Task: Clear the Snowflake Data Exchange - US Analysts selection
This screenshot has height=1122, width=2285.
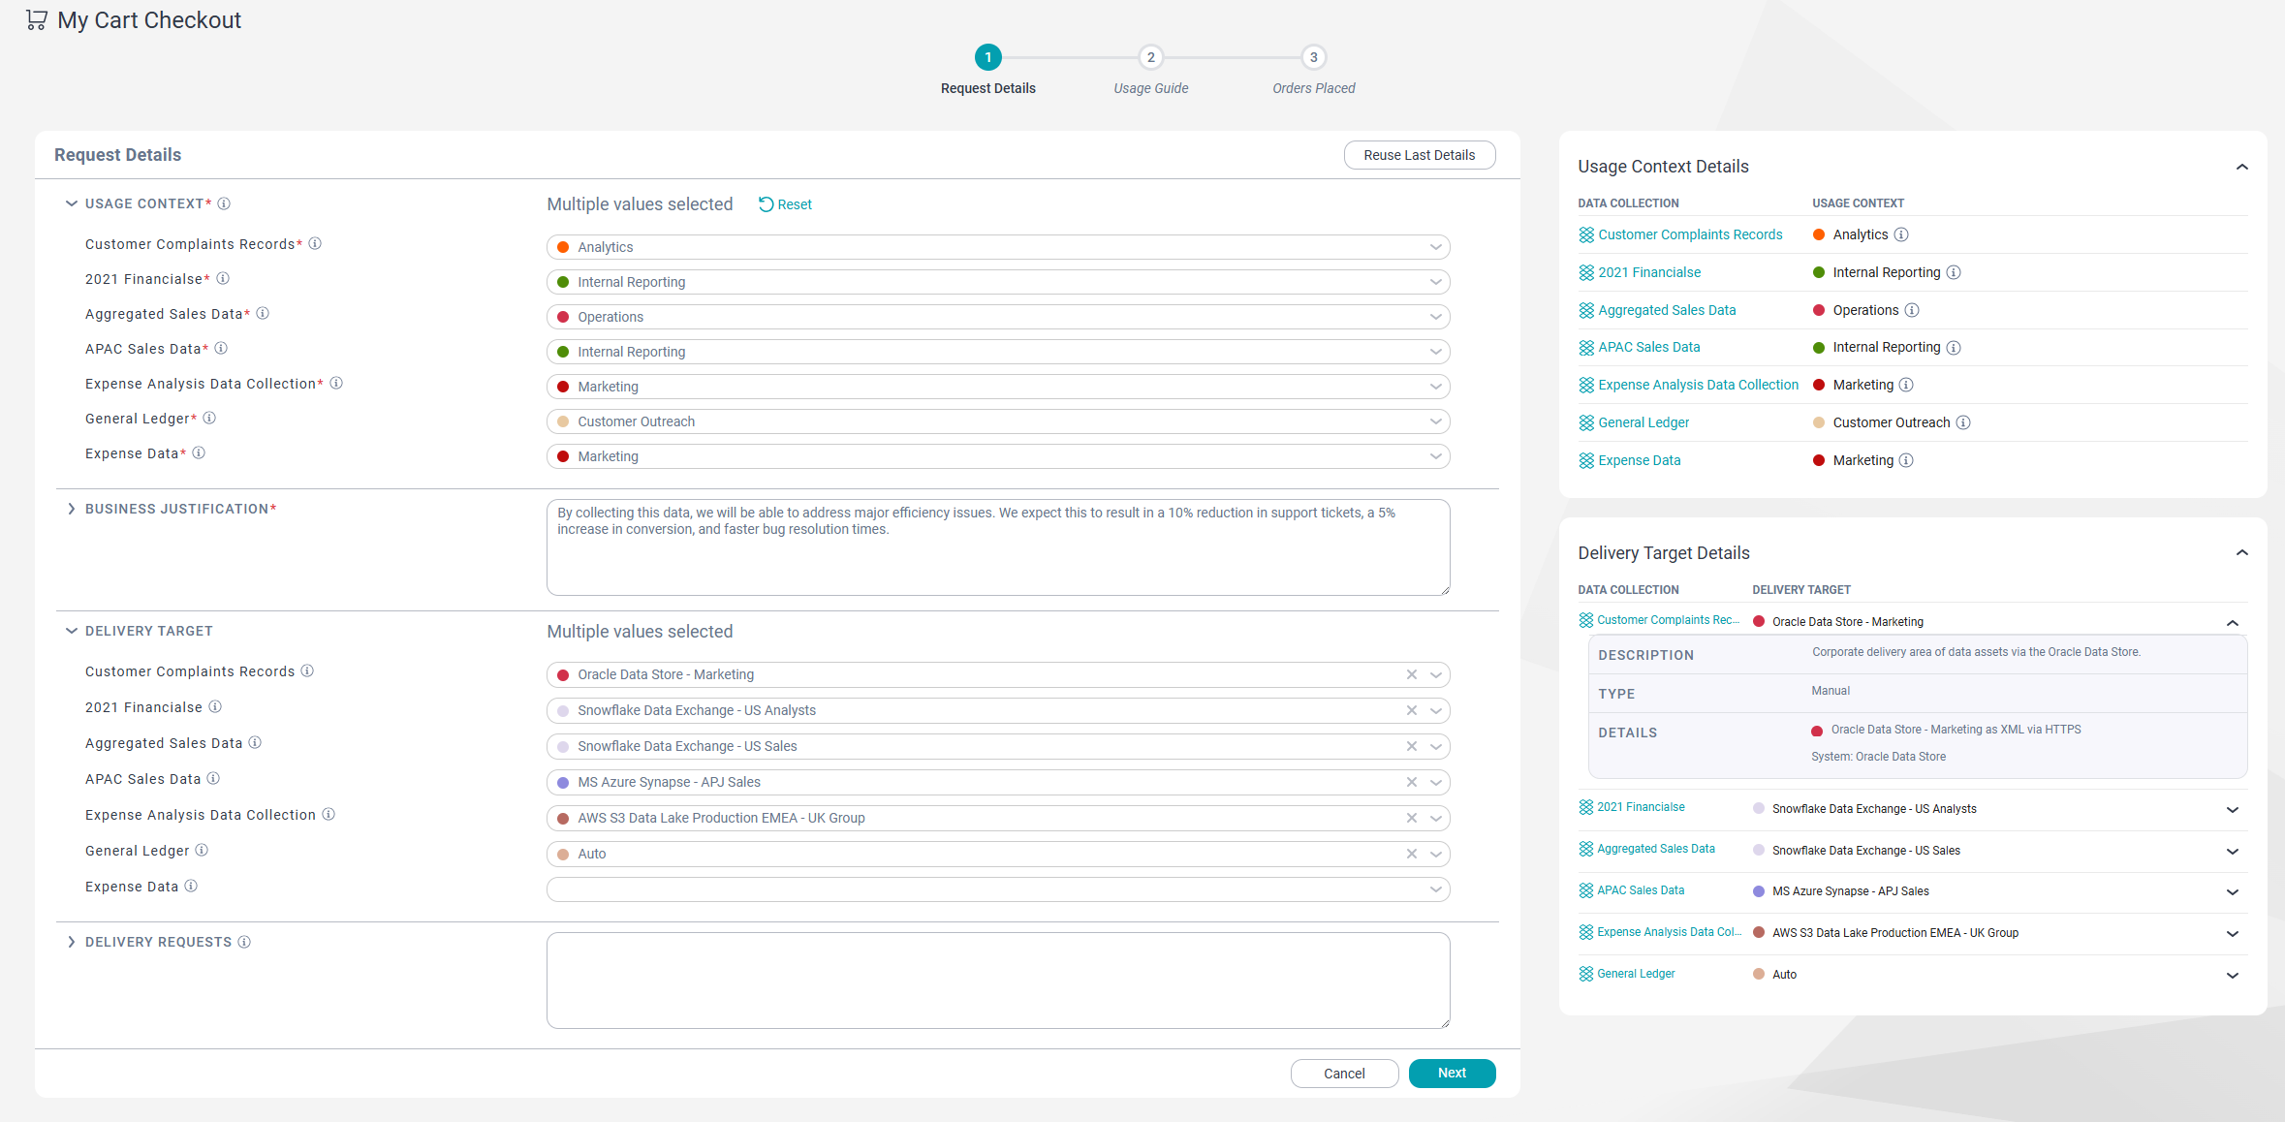Action: (x=1412, y=710)
